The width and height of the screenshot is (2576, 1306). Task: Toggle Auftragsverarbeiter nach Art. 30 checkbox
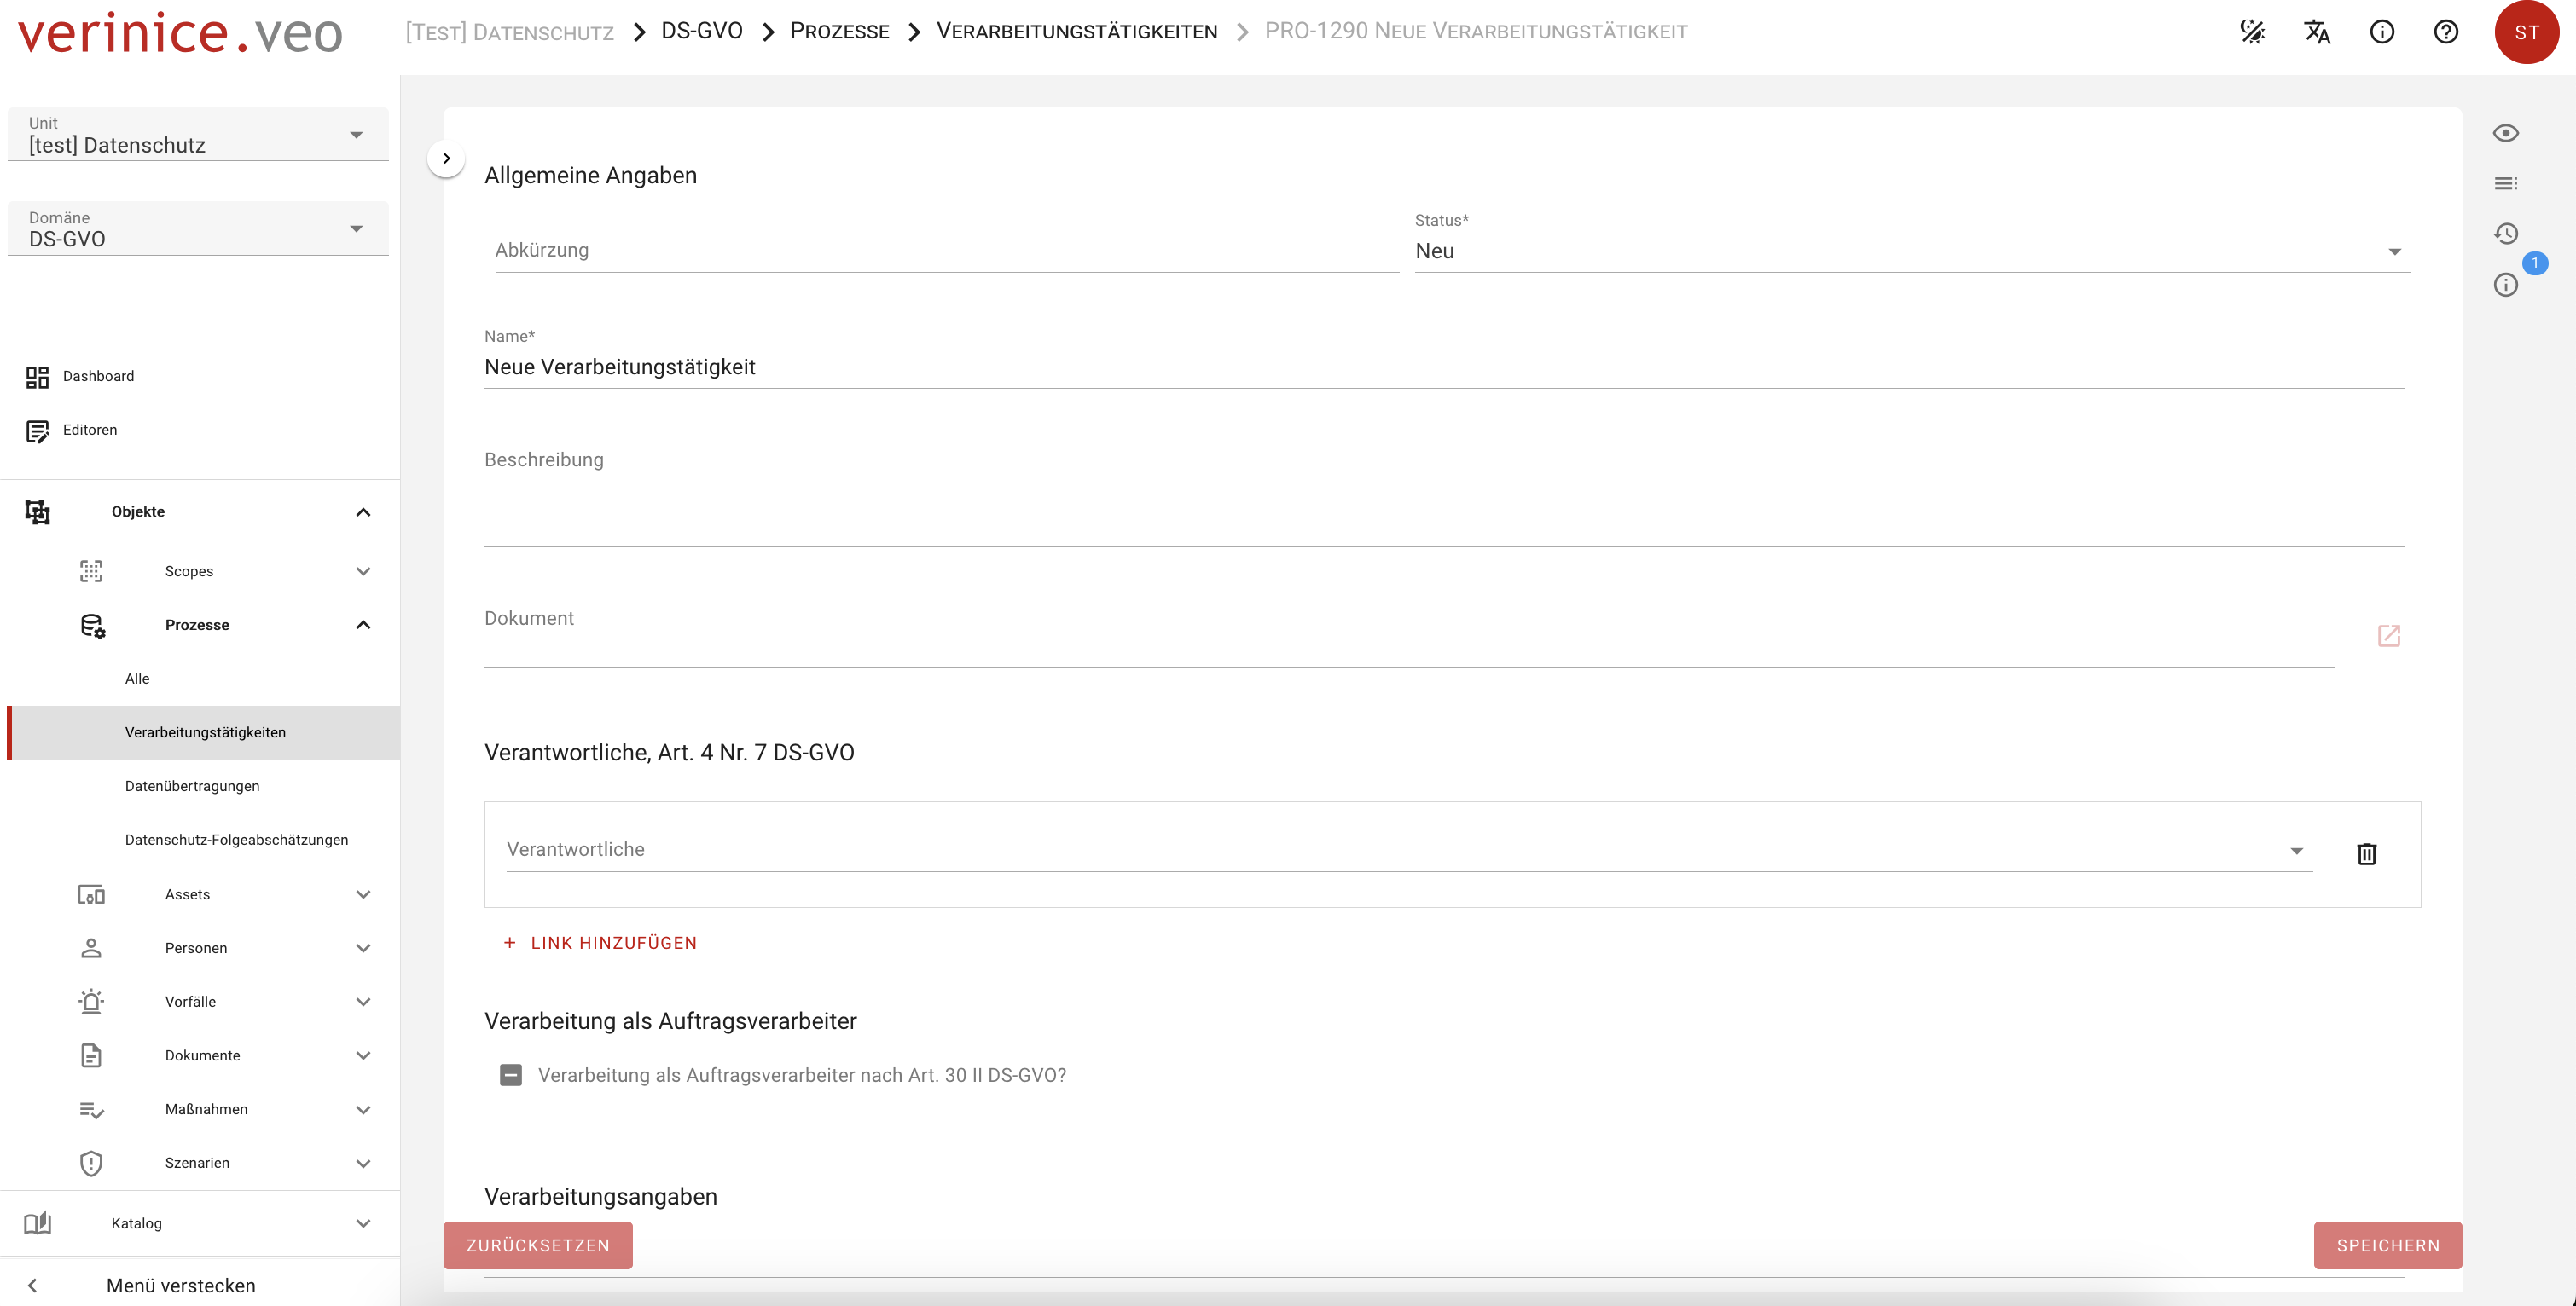pyautogui.click(x=511, y=1075)
